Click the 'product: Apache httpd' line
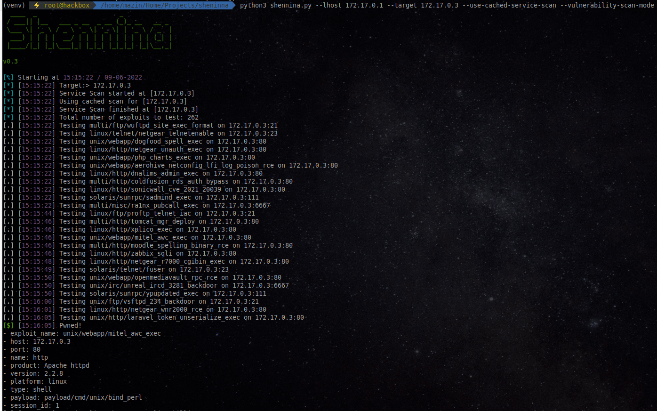This screenshot has width=657, height=411. (46, 365)
